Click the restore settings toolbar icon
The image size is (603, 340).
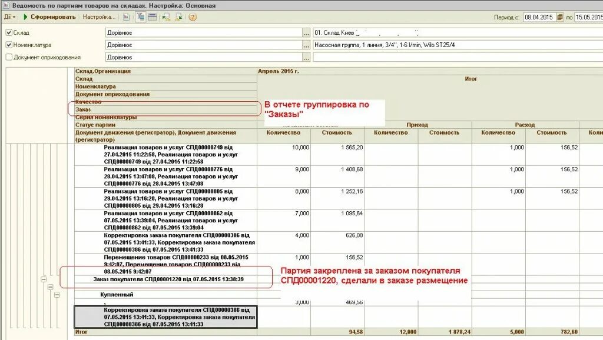tap(166, 17)
